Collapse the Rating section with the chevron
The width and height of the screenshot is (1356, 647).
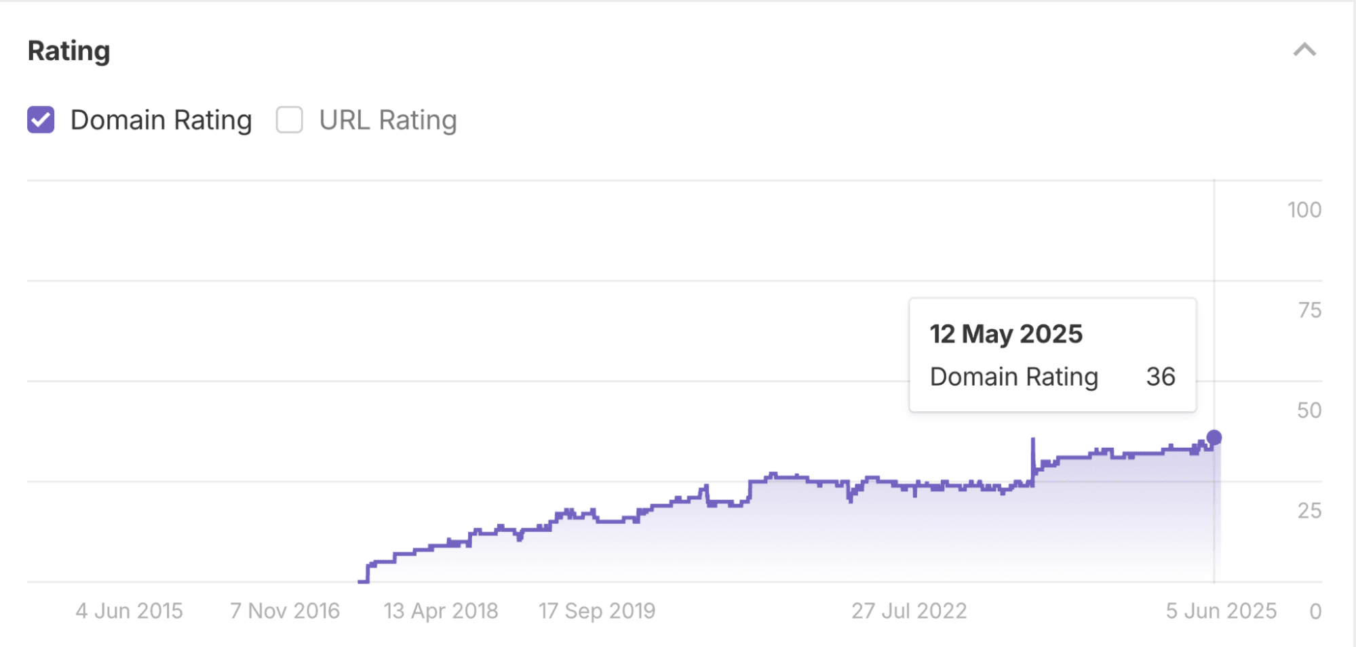[1303, 49]
